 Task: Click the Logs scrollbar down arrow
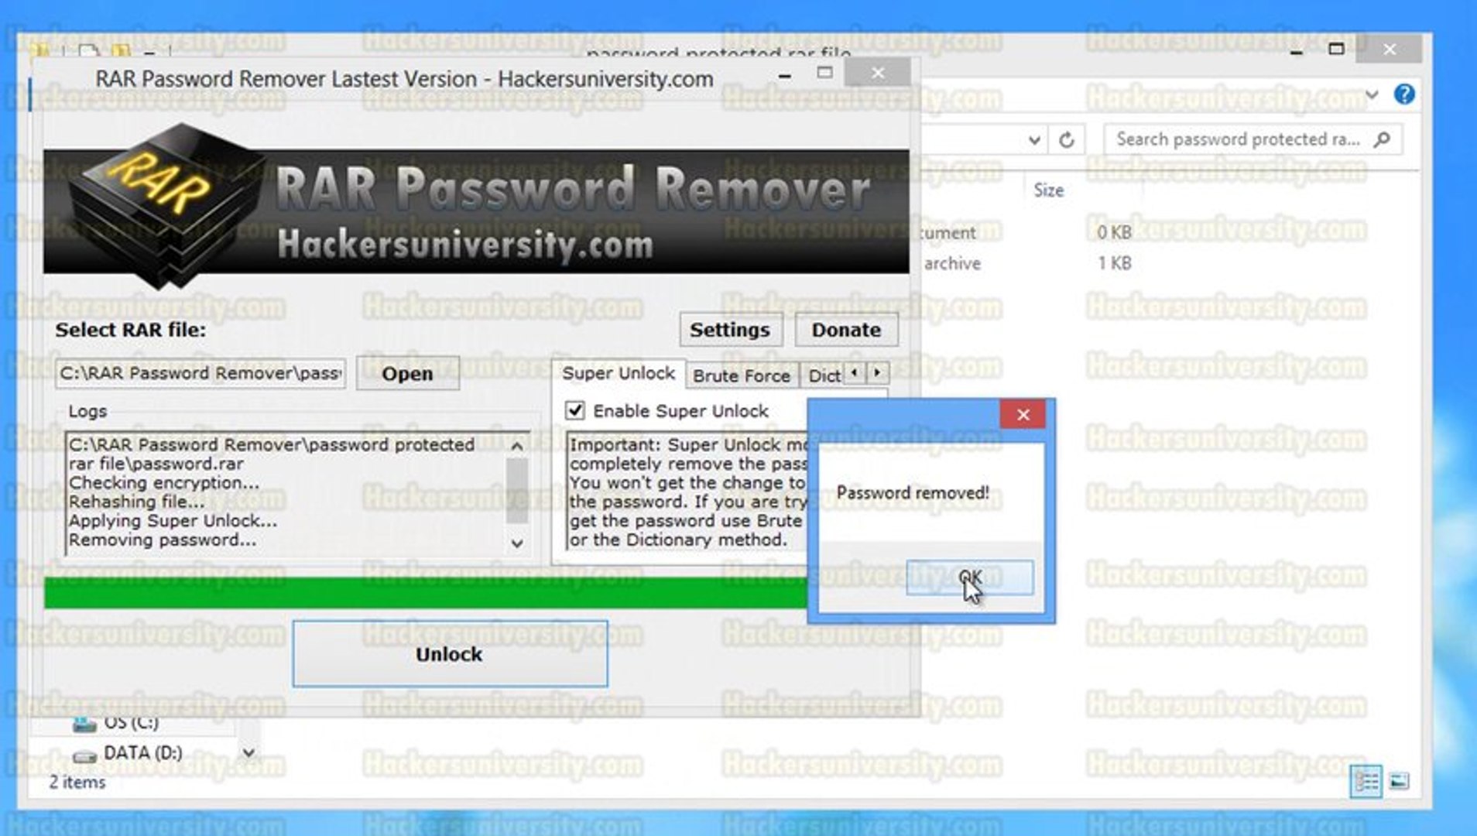pyautogui.click(x=517, y=543)
